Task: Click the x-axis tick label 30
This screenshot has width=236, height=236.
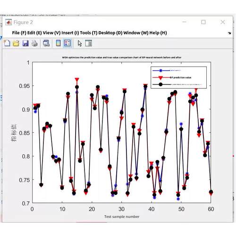Action: pyautogui.click(x=121, y=209)
